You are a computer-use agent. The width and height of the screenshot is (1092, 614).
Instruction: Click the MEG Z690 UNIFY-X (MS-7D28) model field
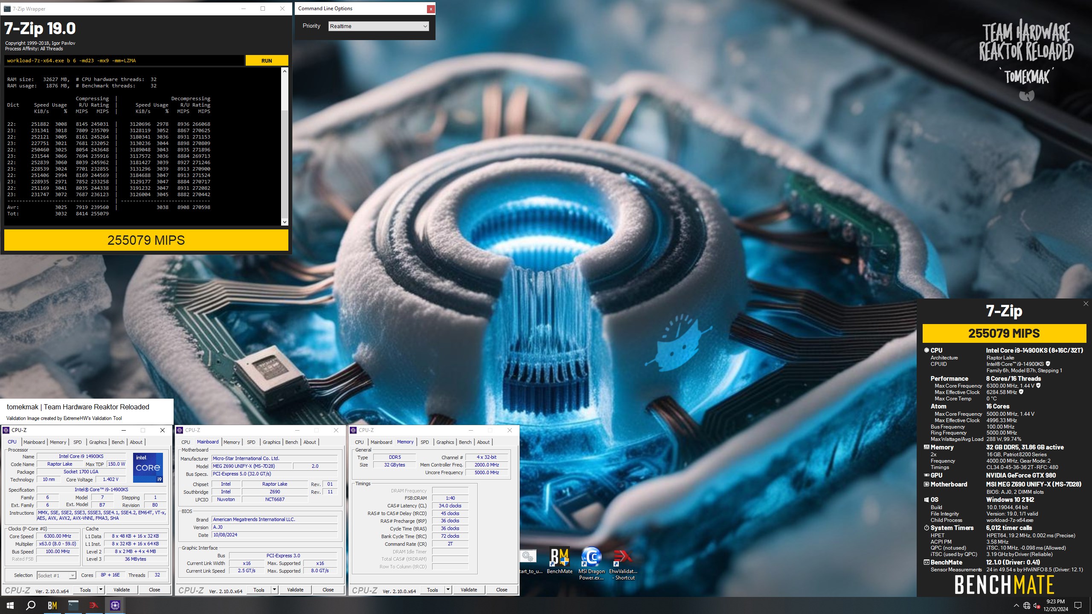pyautogui.click(x=252, y=466)
